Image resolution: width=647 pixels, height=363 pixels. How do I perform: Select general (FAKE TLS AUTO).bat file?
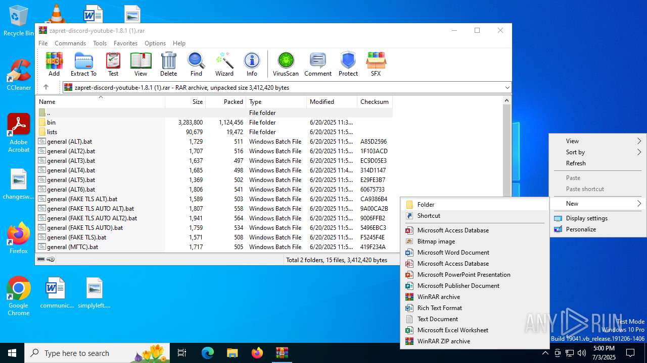point(214,228)
